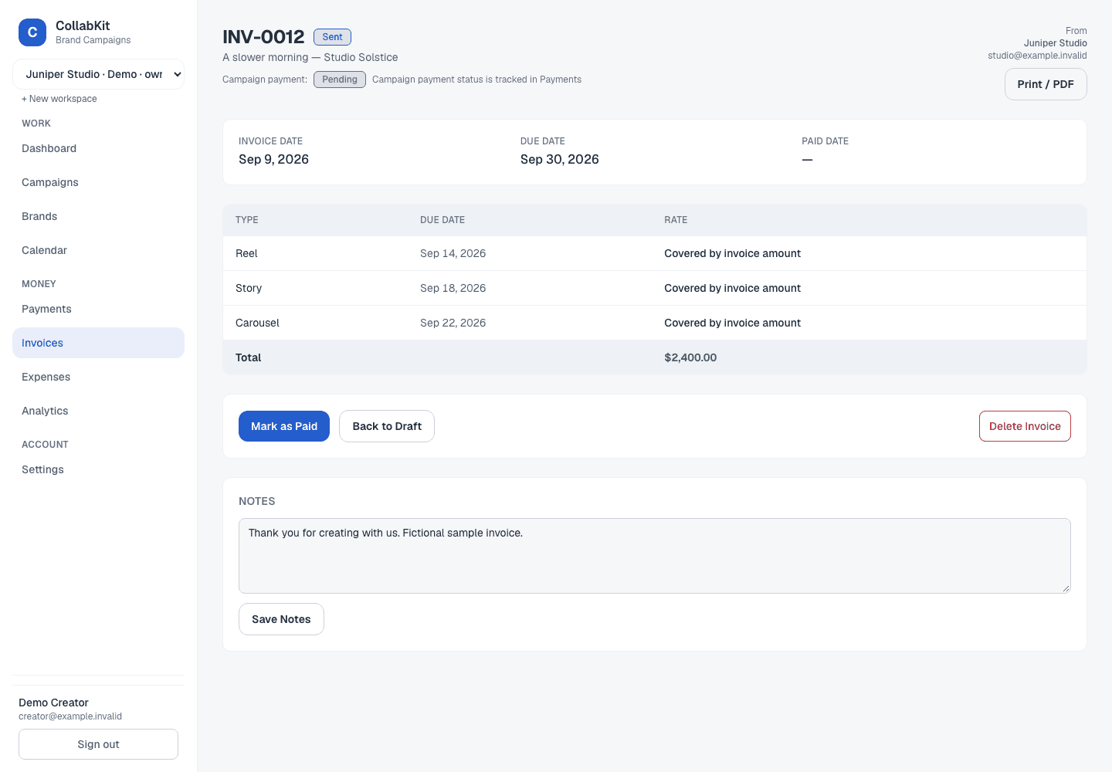Click the Back to Draft button
Image resolution: width=1112 pixels, height=772 pixels.
(387, 426)
